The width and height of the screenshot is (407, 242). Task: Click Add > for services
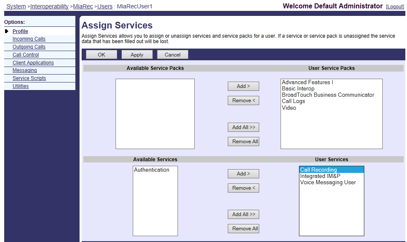243,174
